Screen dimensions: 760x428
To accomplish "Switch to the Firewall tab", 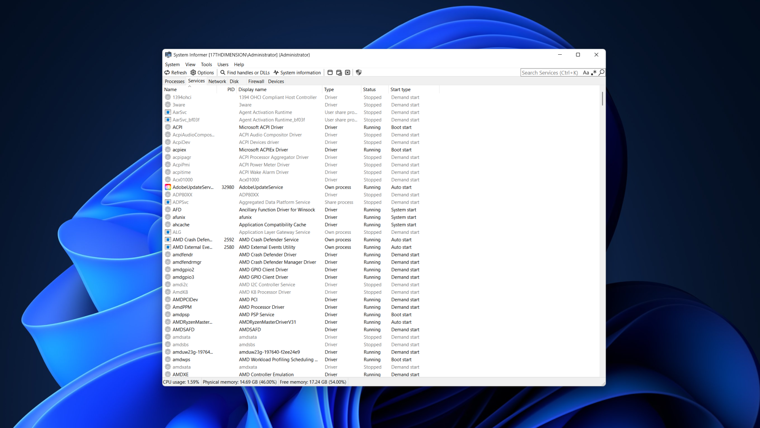I will click(256, 82).
